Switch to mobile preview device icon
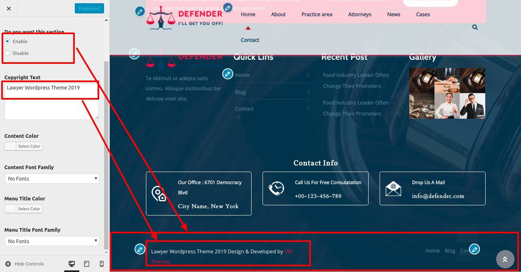 pos(102,264)
